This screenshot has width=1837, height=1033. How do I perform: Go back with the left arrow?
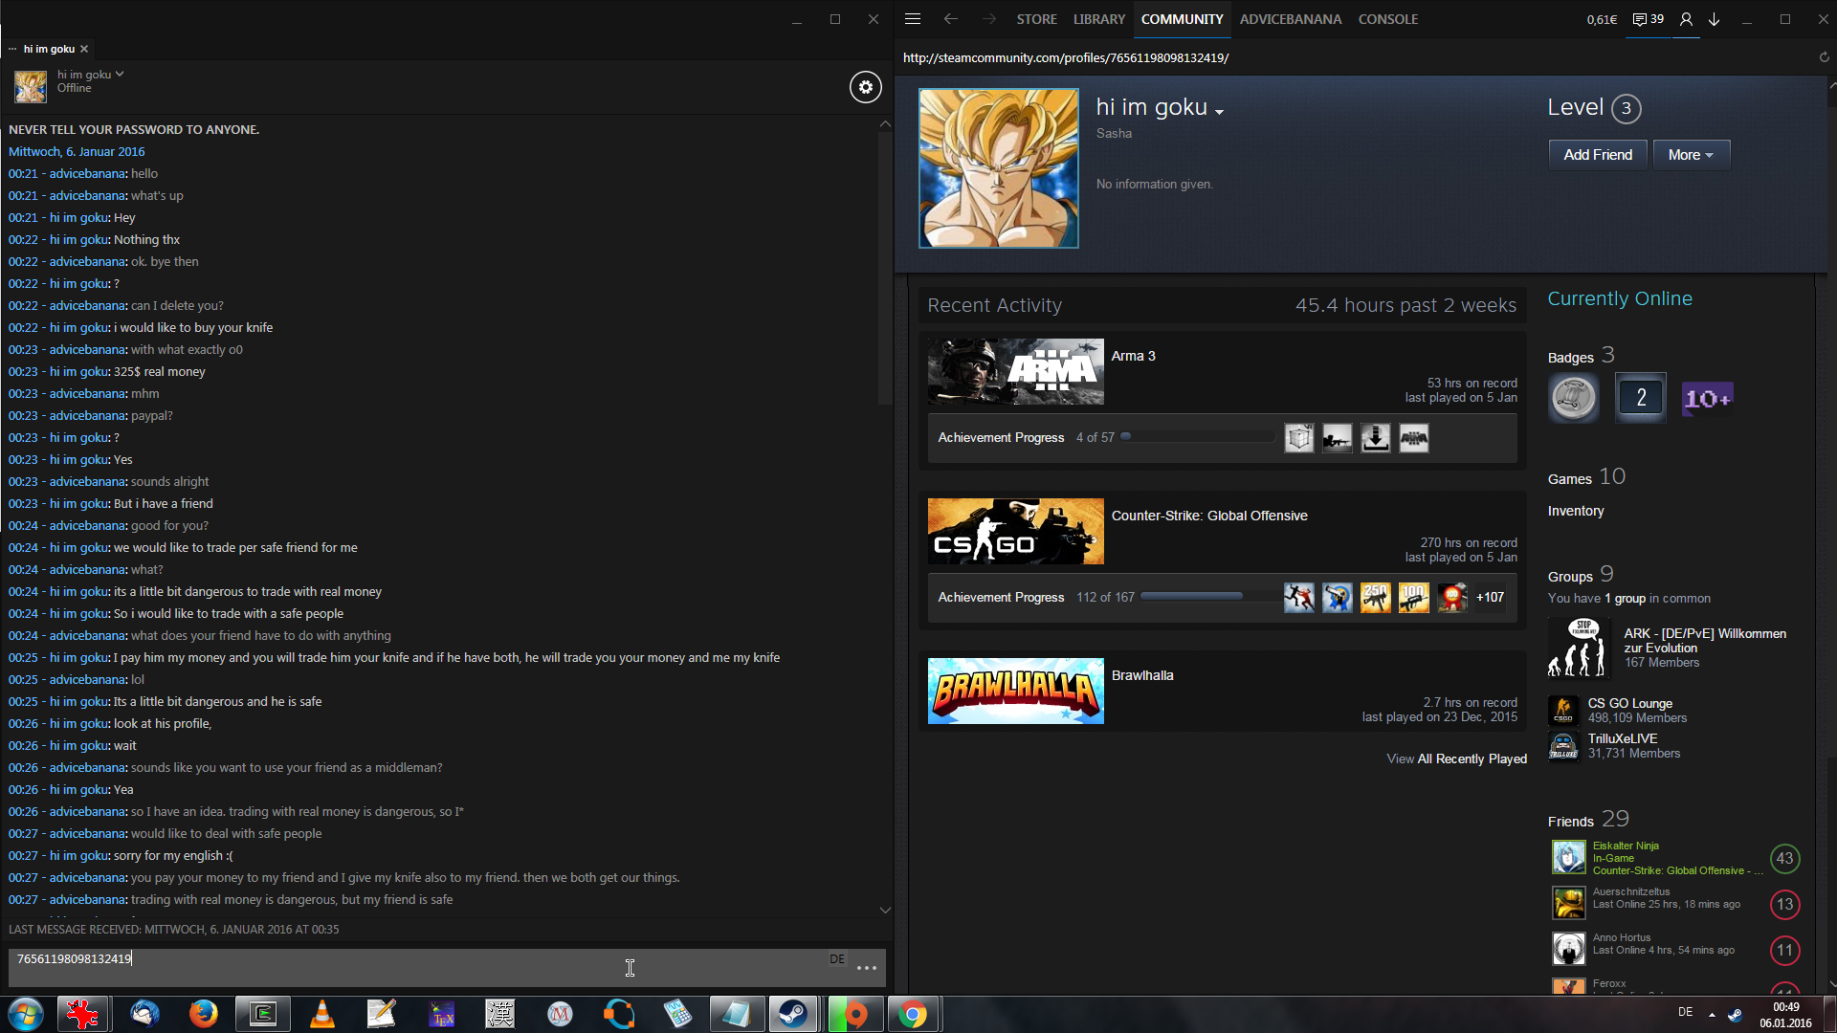click(950, 19)
